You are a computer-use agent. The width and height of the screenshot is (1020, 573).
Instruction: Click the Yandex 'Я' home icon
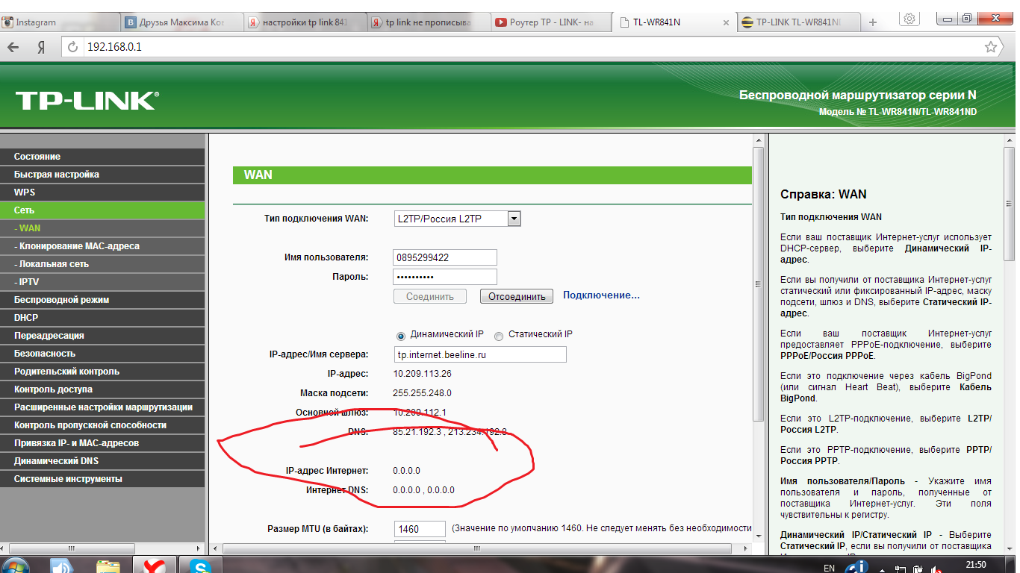(42, 47)
